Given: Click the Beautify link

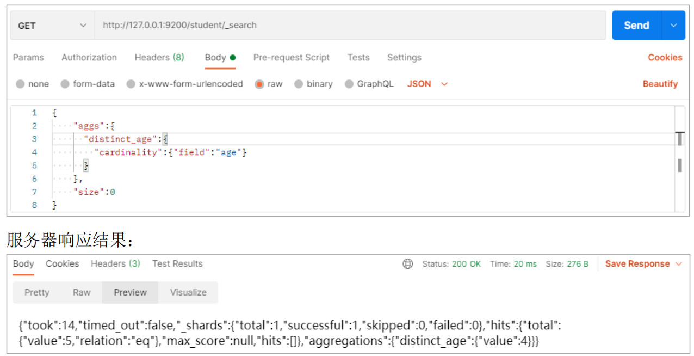Looking at the screenshot, I should coord(660,84).
